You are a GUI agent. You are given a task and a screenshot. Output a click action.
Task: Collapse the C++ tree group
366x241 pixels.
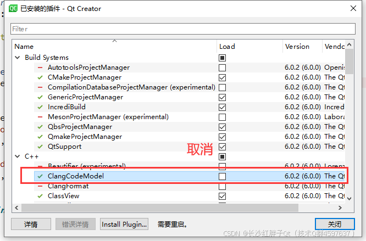click(x=18, y=156)
